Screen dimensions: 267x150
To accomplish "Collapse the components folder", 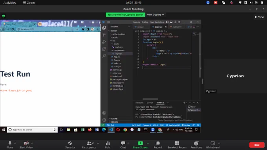I will click(x=119, y=50).
